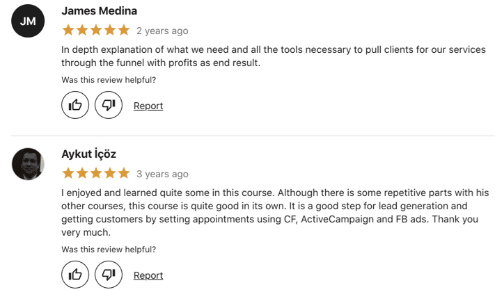
Task: Report Aykut İçöz's review
Action: [148, 275]
